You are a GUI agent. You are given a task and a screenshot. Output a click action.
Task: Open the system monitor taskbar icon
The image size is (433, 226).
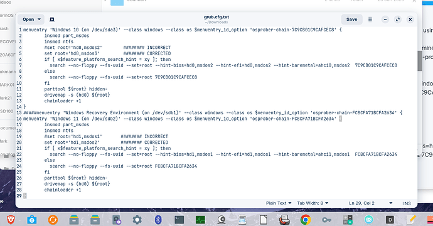click(200, 220)
